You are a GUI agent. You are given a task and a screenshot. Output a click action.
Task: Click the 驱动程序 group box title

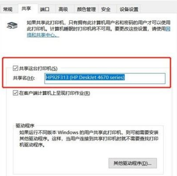pyautogui.click(x=25, y=125)
